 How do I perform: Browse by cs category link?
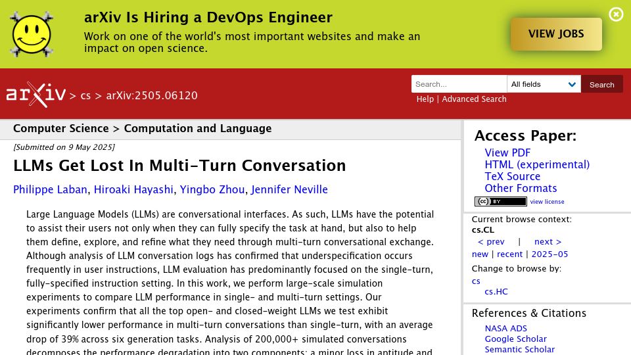pyautogui.click(x=476, y=281)
